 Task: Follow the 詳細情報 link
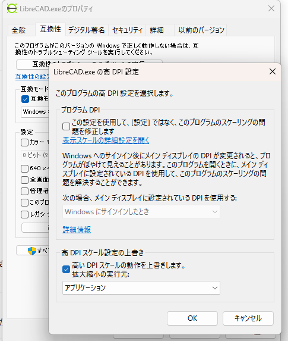tap(77, 230)
